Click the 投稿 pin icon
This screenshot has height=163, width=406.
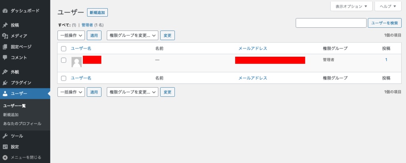click(5, 25)
